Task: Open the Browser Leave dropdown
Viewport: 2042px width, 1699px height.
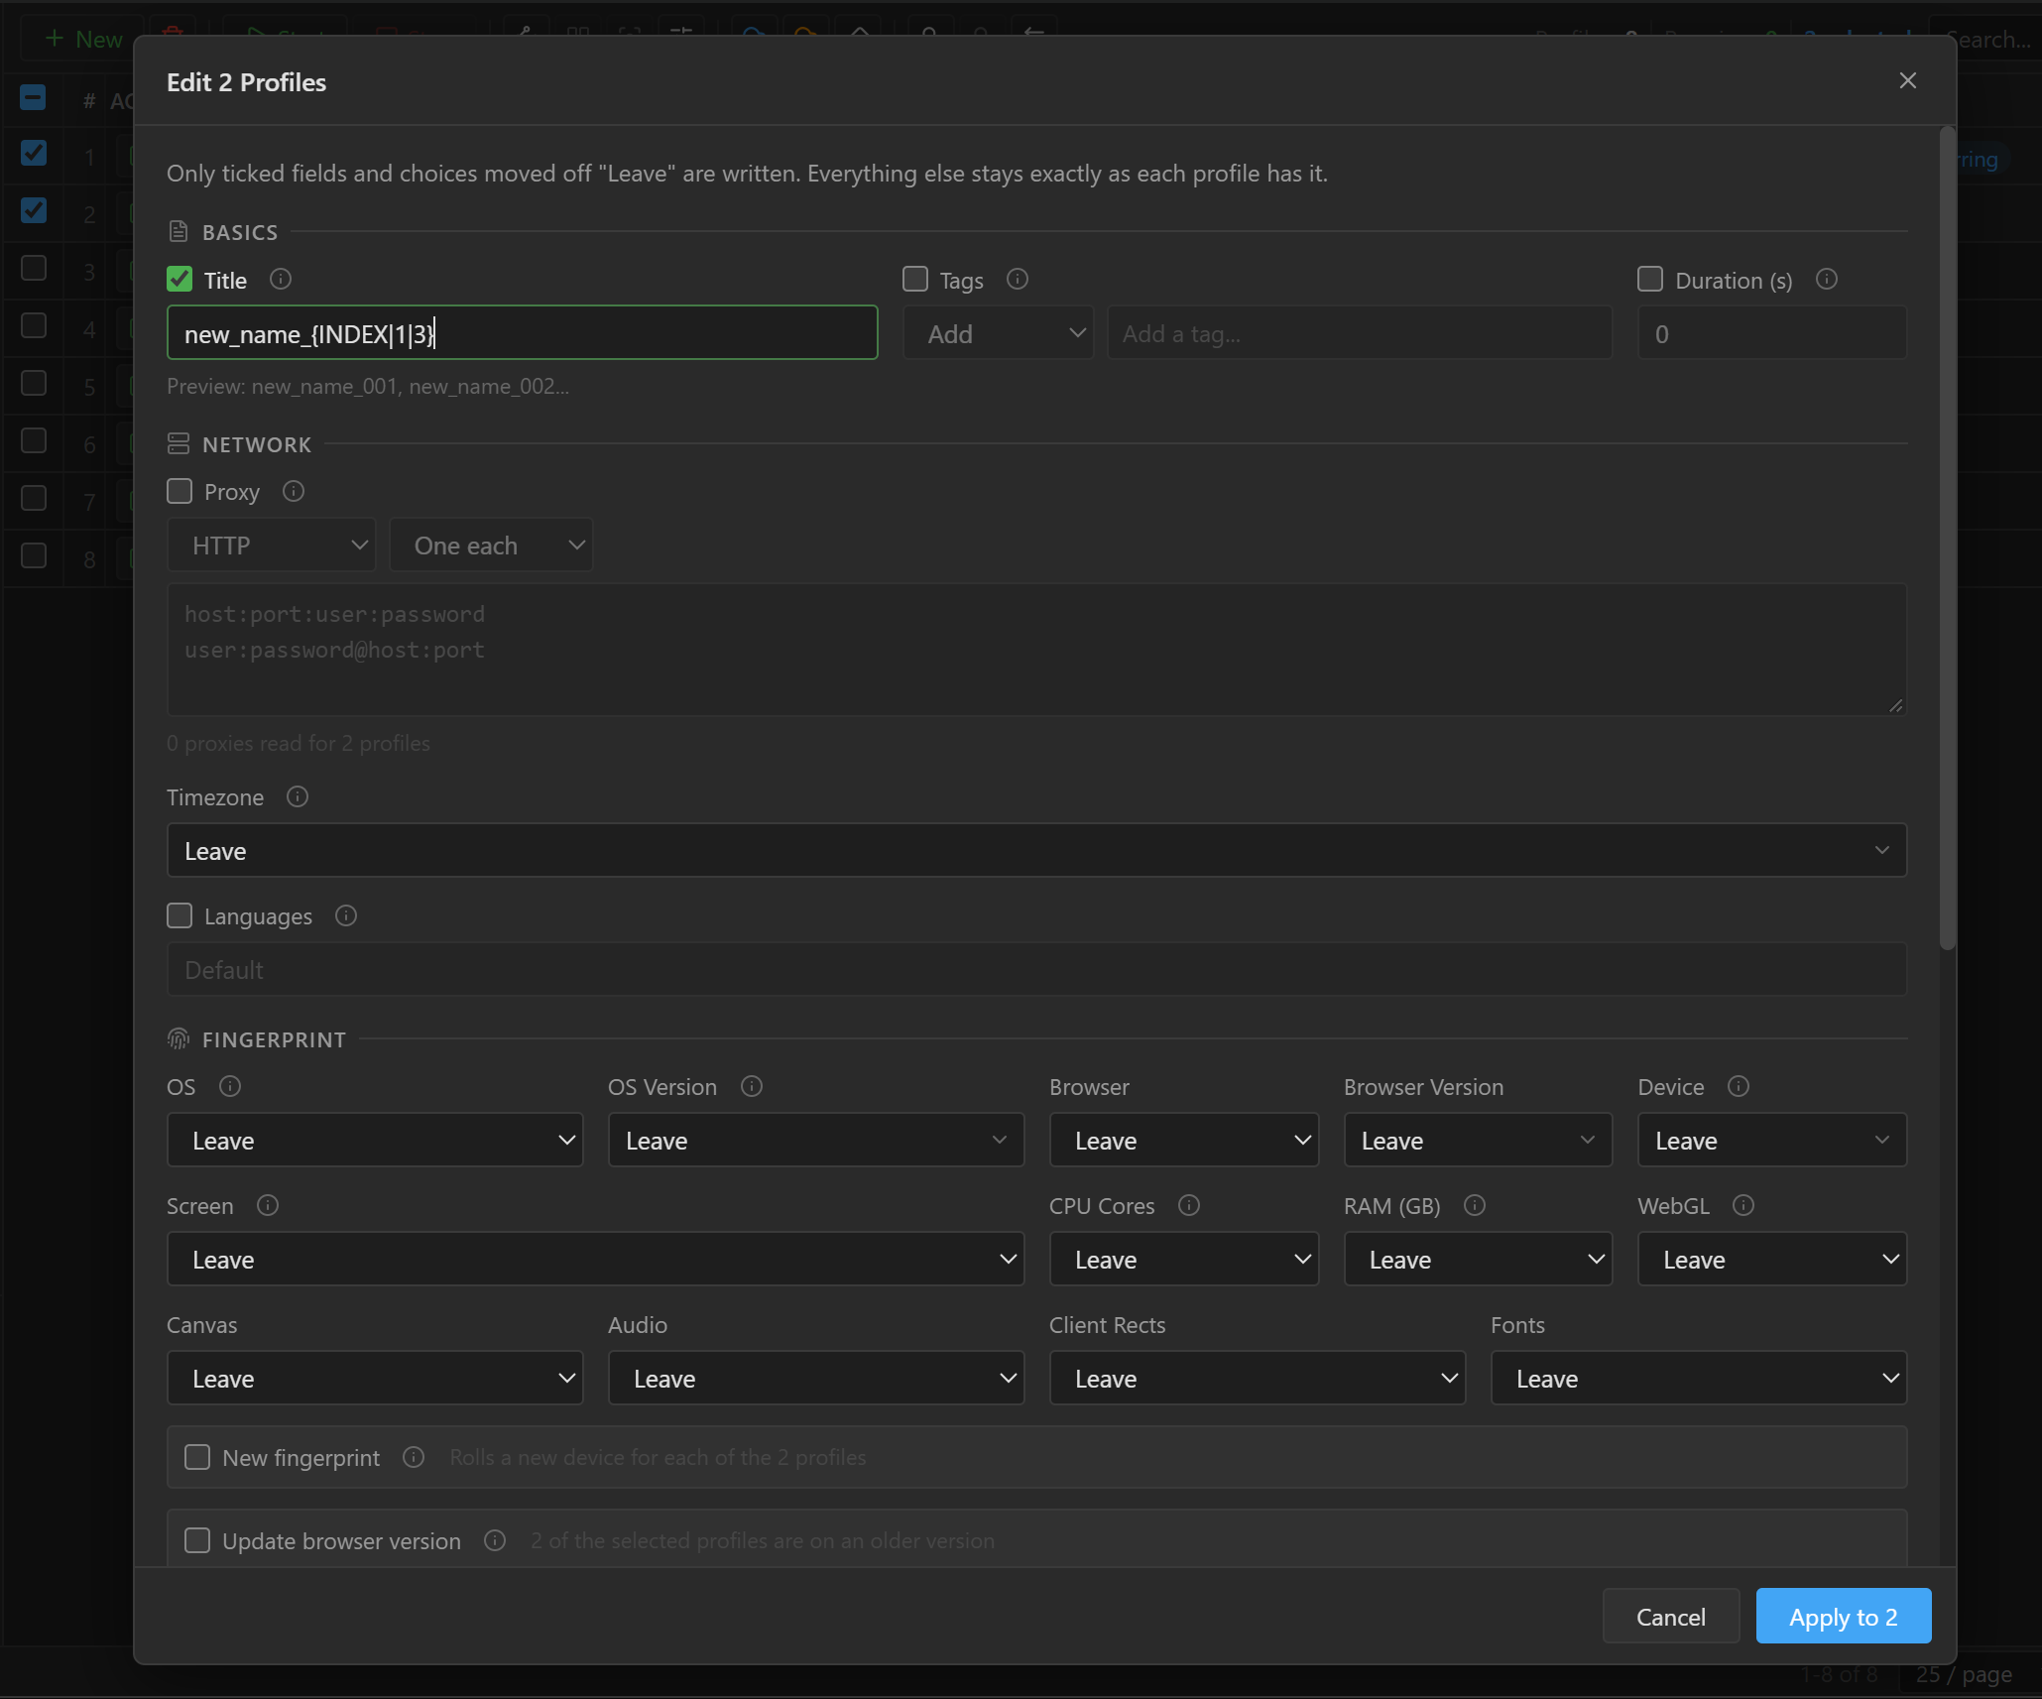Action: (x=1184, y=1140)
